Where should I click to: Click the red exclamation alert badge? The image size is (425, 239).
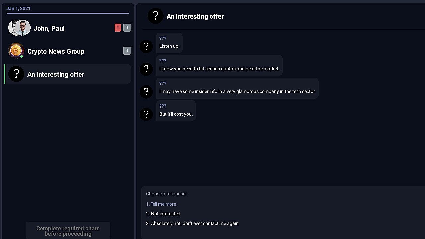click(x=118, y=28)
